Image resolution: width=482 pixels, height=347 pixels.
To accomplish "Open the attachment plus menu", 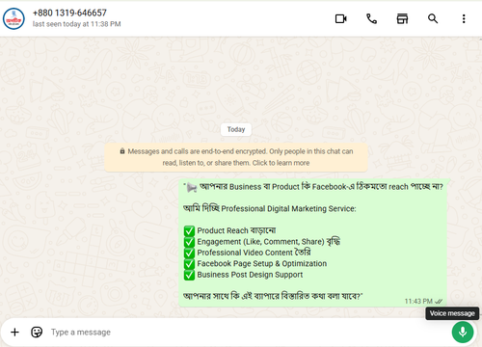I will [x=14, y=332].
